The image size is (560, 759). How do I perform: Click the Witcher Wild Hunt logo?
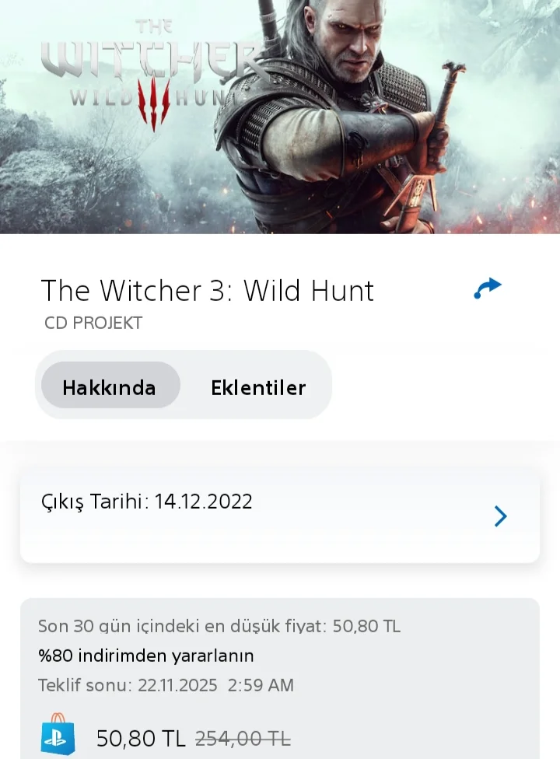tap(154, 72)
